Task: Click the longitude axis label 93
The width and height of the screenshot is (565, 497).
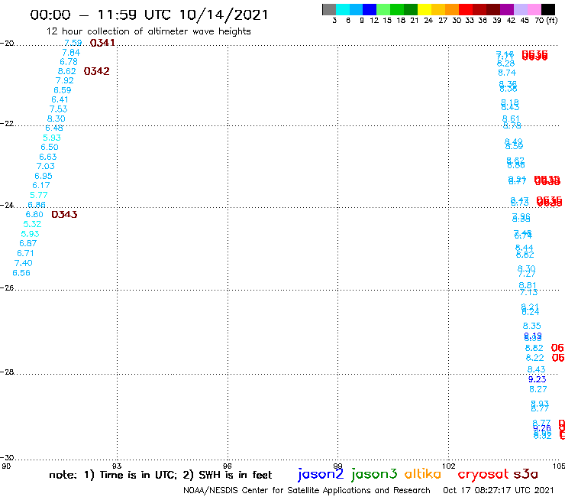Action: 117,466
